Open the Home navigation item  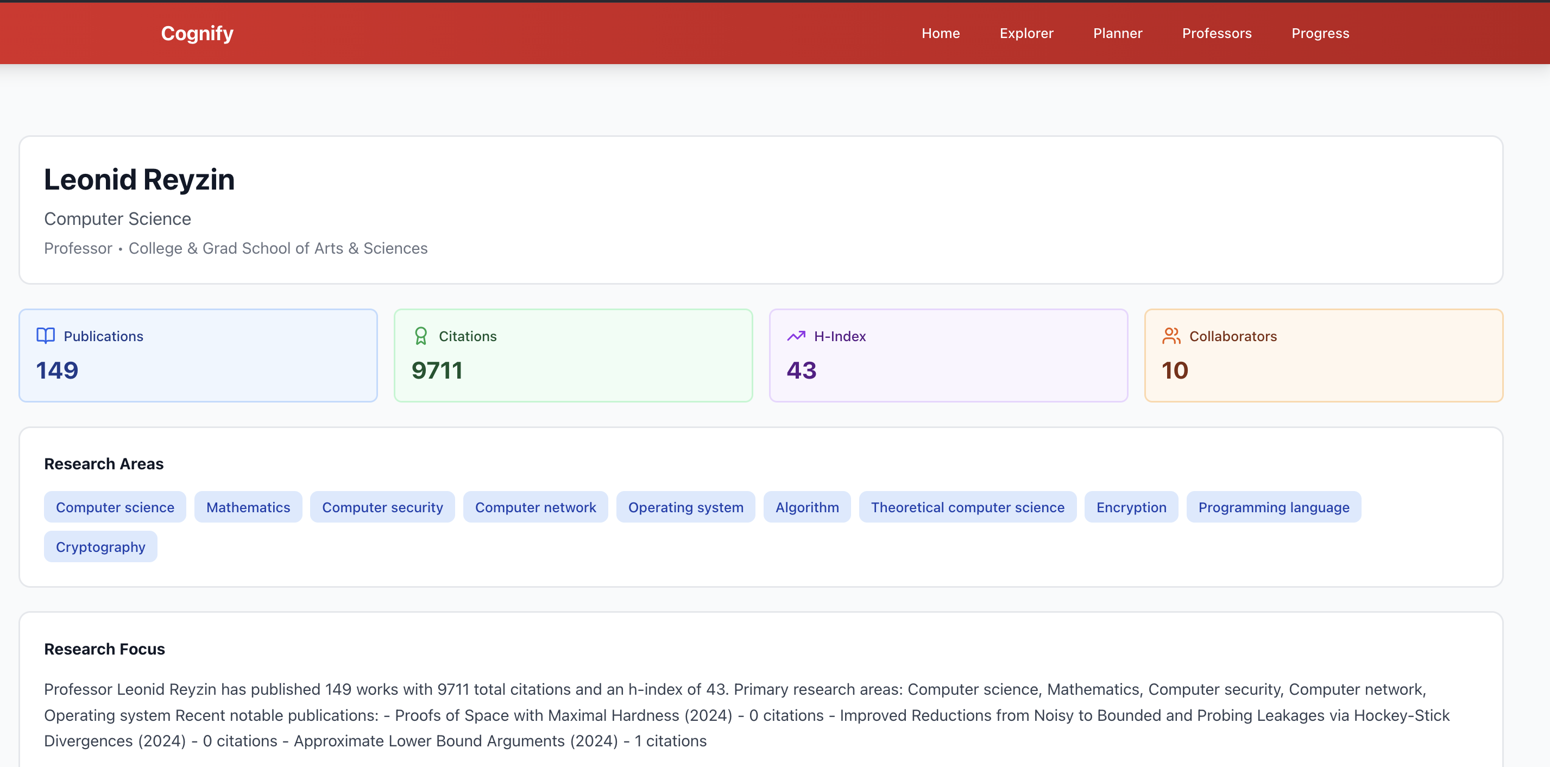click(941, 33)
